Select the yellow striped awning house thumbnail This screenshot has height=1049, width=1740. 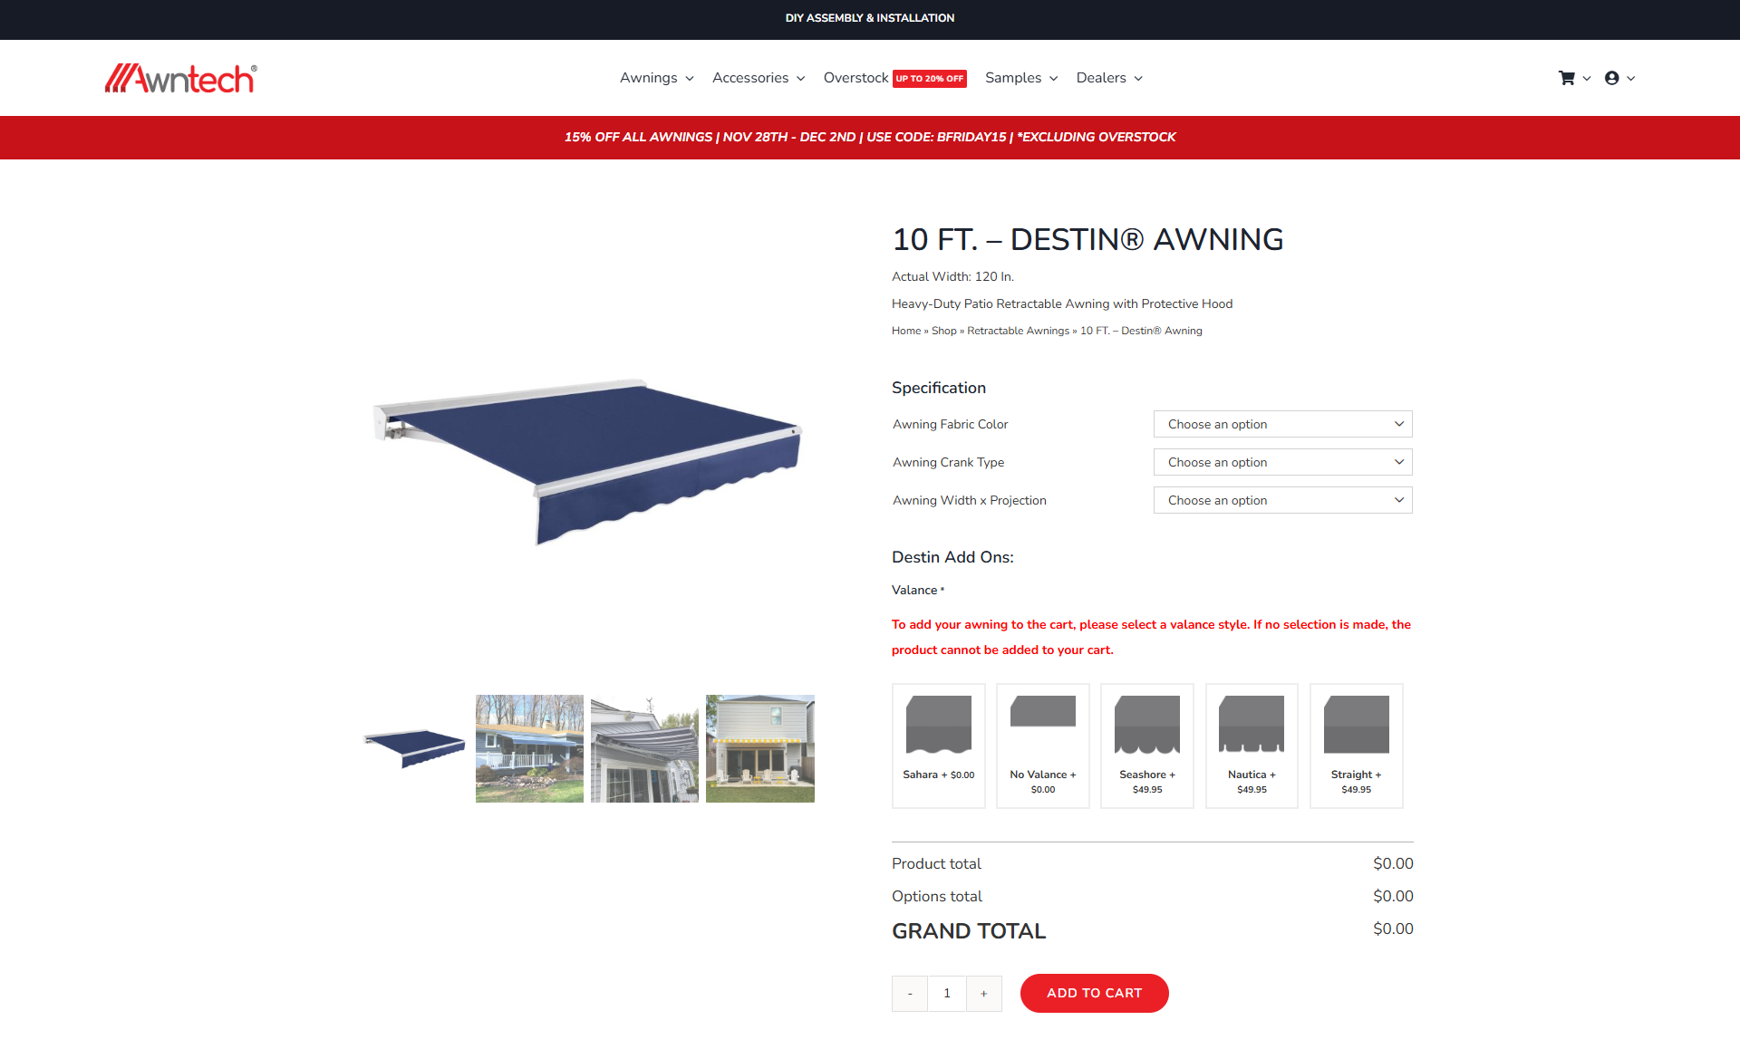pyautogui.click(x=760, y=748)
